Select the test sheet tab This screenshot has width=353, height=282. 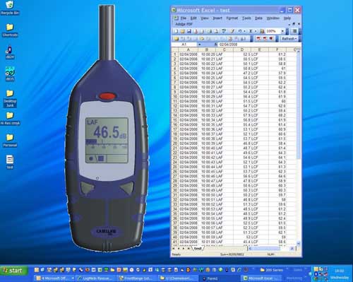[198, 248]
